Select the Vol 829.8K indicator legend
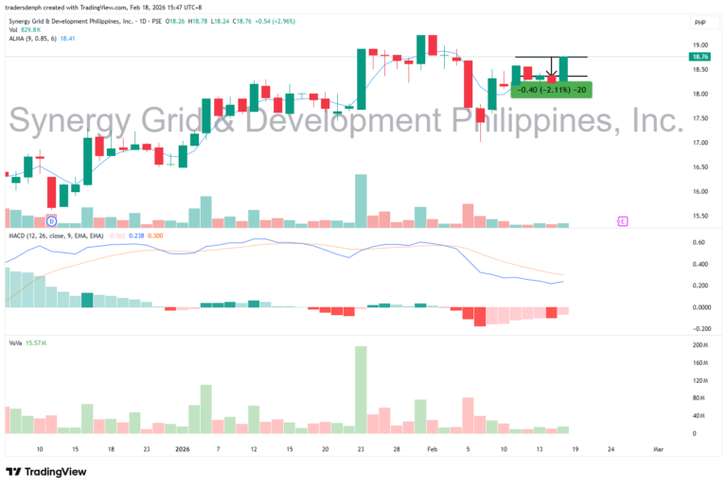Screen dimensions: 727x487 (27, 31)
